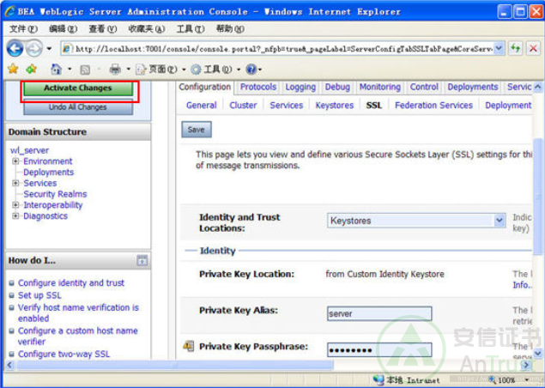Image resolution: width=545 pixels, height=388 pixels.
Task: Expand the Environment tree node
Action: 15,161
